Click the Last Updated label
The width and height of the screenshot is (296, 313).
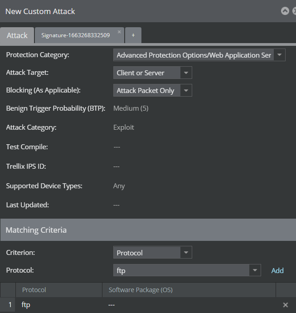pos(27,205)
